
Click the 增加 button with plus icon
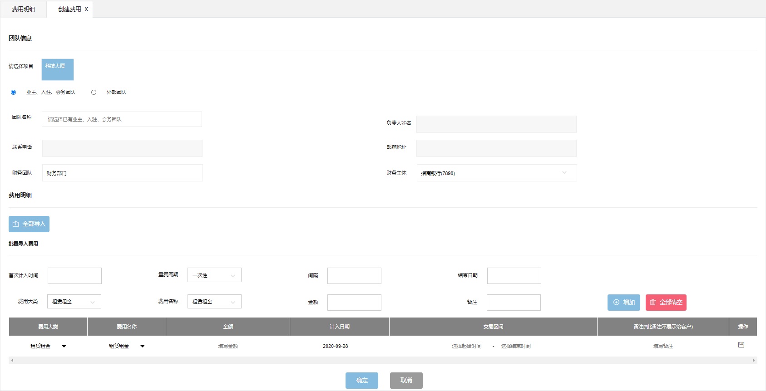click(x=624, y=303)
